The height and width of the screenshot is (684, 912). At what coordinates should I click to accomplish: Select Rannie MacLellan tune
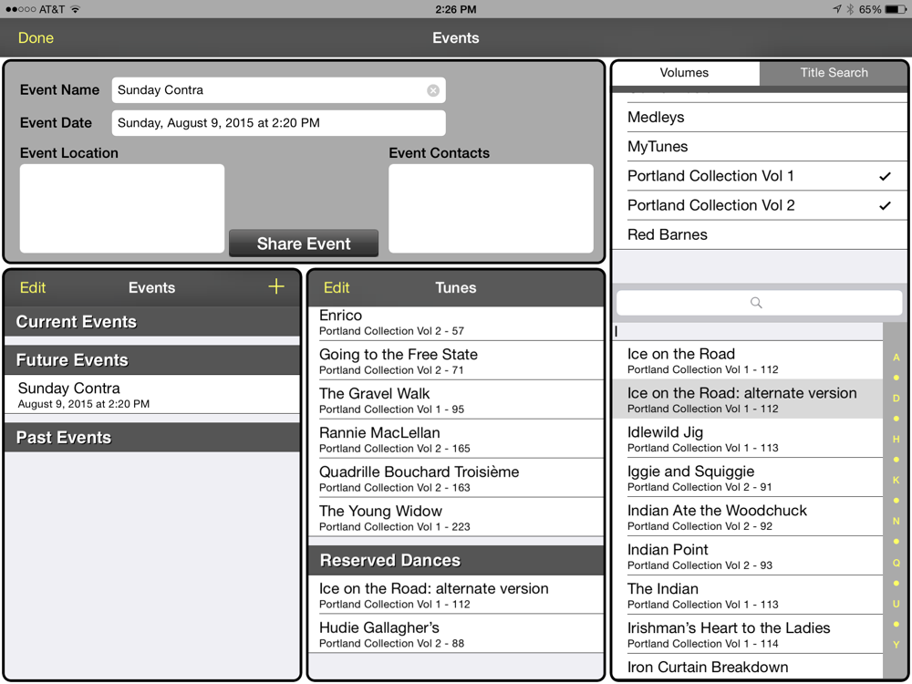click(x=456, y=440)
